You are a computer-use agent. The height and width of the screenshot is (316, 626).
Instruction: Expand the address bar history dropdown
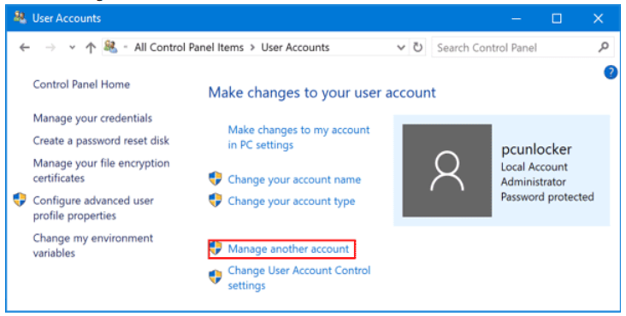click(401, 48)
